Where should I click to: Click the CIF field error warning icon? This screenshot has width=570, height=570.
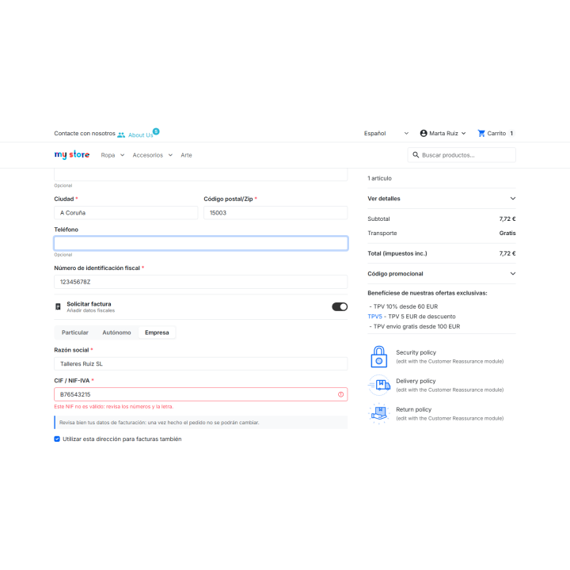pyautogui.click(x=340, y=394)
